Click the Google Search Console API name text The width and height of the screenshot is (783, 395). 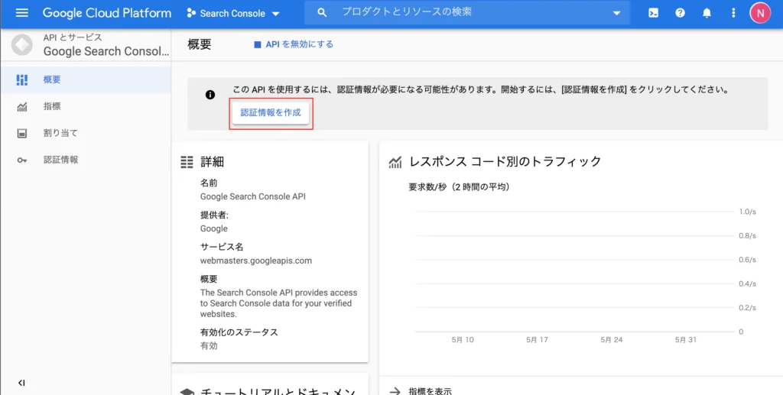pos(252,196)
